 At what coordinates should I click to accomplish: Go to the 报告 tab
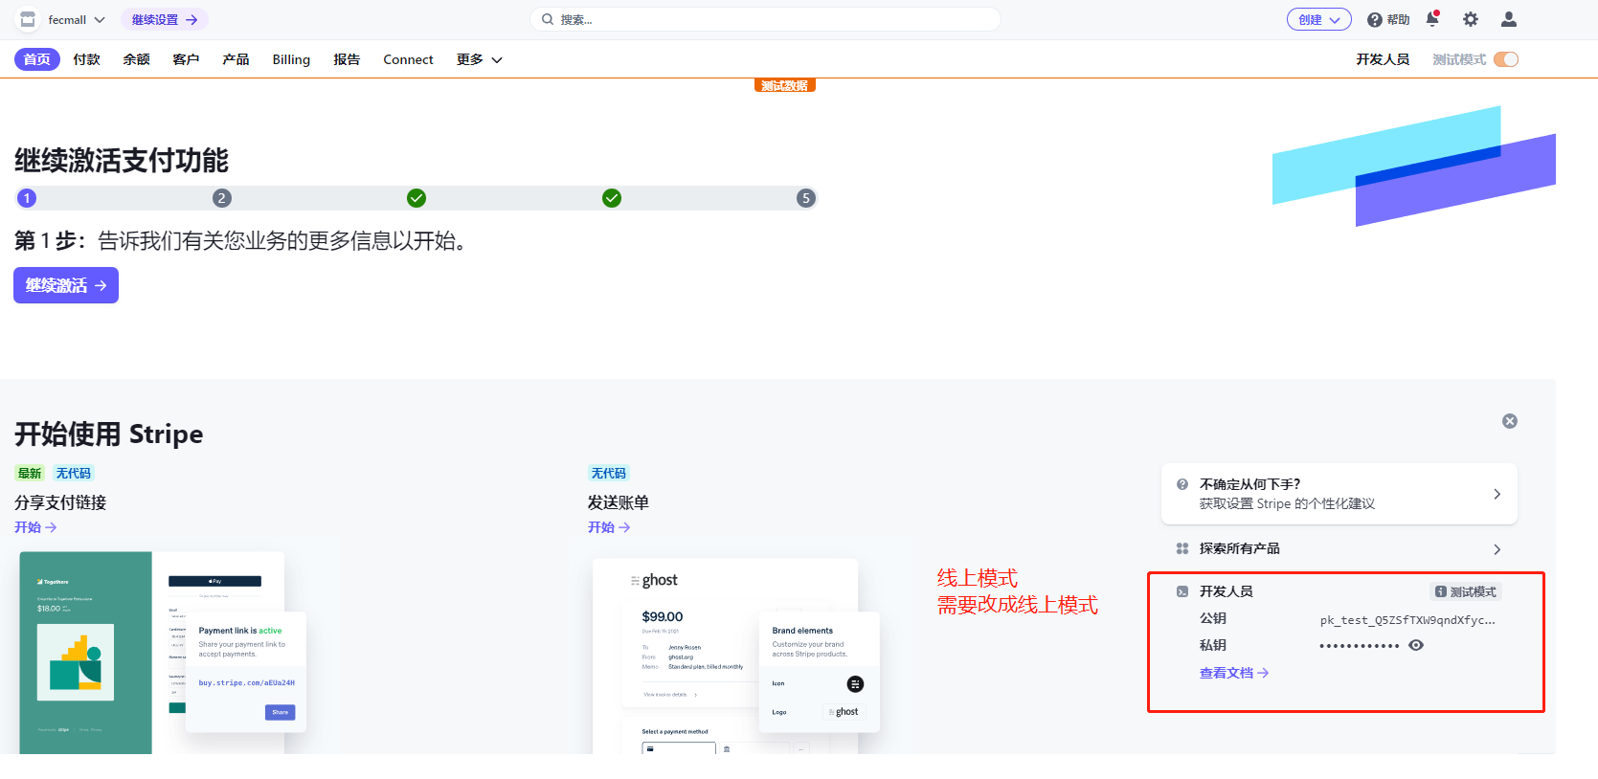[x=347, y=59]
